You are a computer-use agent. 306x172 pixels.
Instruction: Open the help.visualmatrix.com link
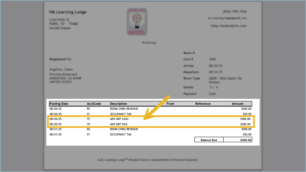pyautogui.click(x=229, y=26)
